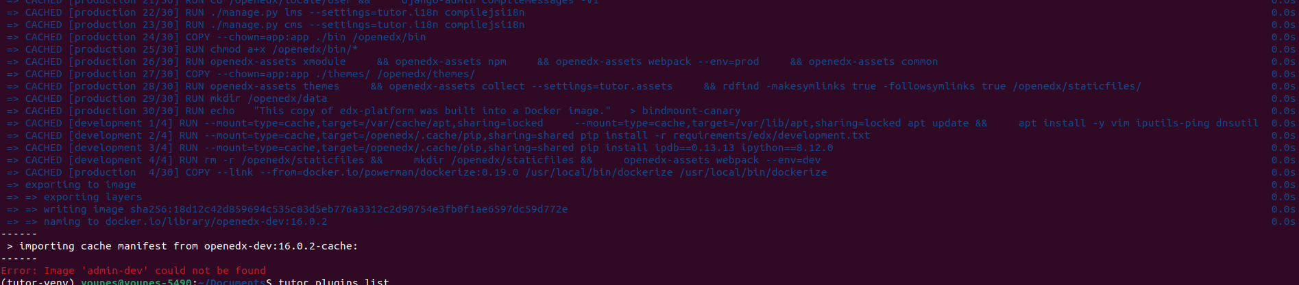This screenshot has width=1299, height=285.
Task: Click the 'openedx-assets webpack --env=prod' text
Action: click(657, 62)
